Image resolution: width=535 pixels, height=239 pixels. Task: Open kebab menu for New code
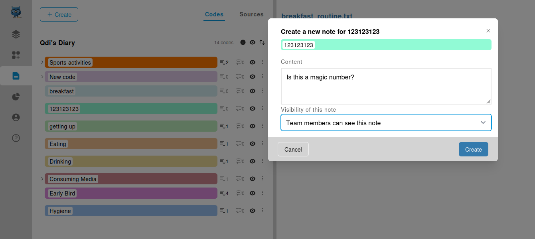tap(262, 77)
